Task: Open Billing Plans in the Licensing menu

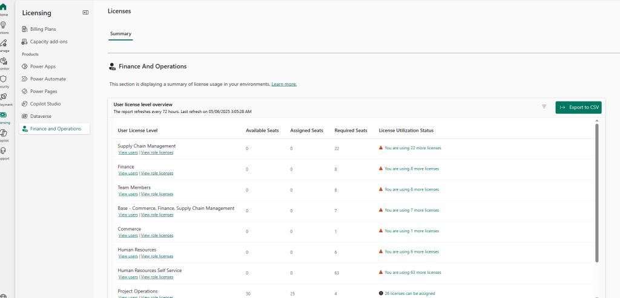Action: [43, 29]
